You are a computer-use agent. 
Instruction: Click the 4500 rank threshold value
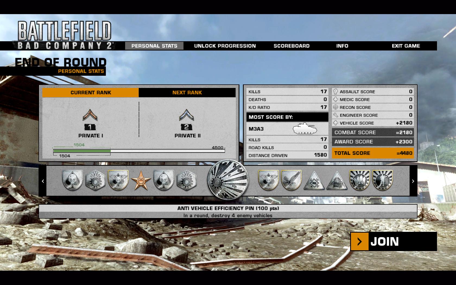[217, 148]
